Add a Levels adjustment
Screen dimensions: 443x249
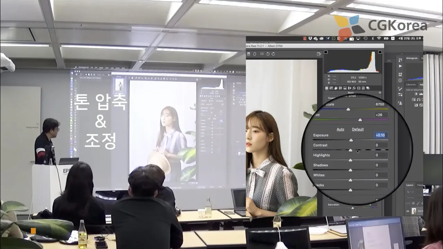click(x=421, y=94)
